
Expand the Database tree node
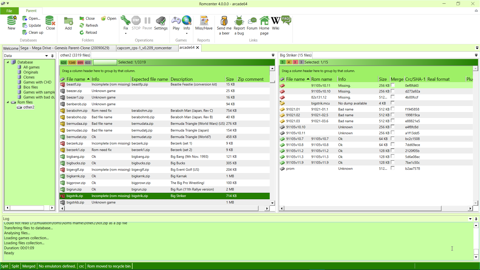[x=7, y=62]
